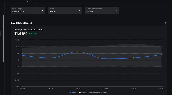Screen dimensions: 172x95
Task: Click the 11.48% average value
Action: coord(21,34)
